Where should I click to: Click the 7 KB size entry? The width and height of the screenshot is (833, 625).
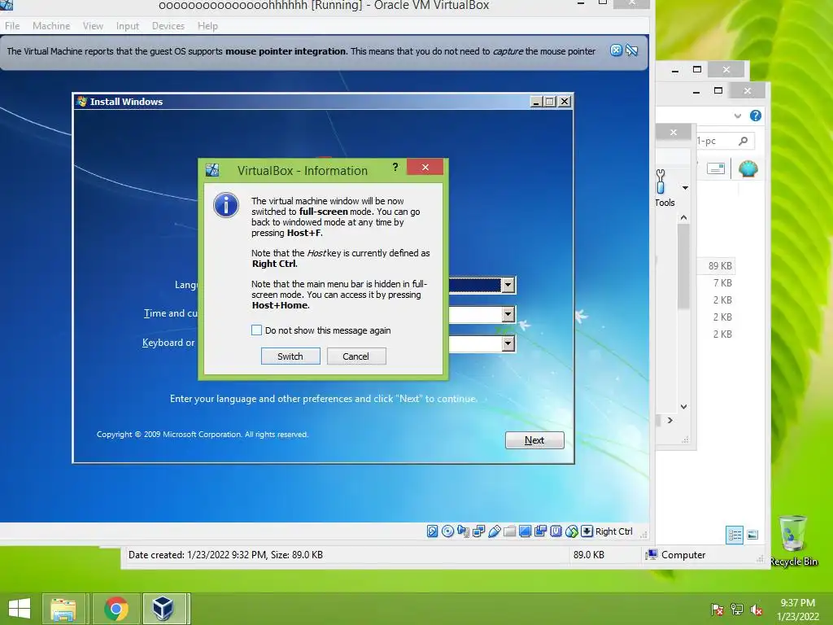pos(722,282)
